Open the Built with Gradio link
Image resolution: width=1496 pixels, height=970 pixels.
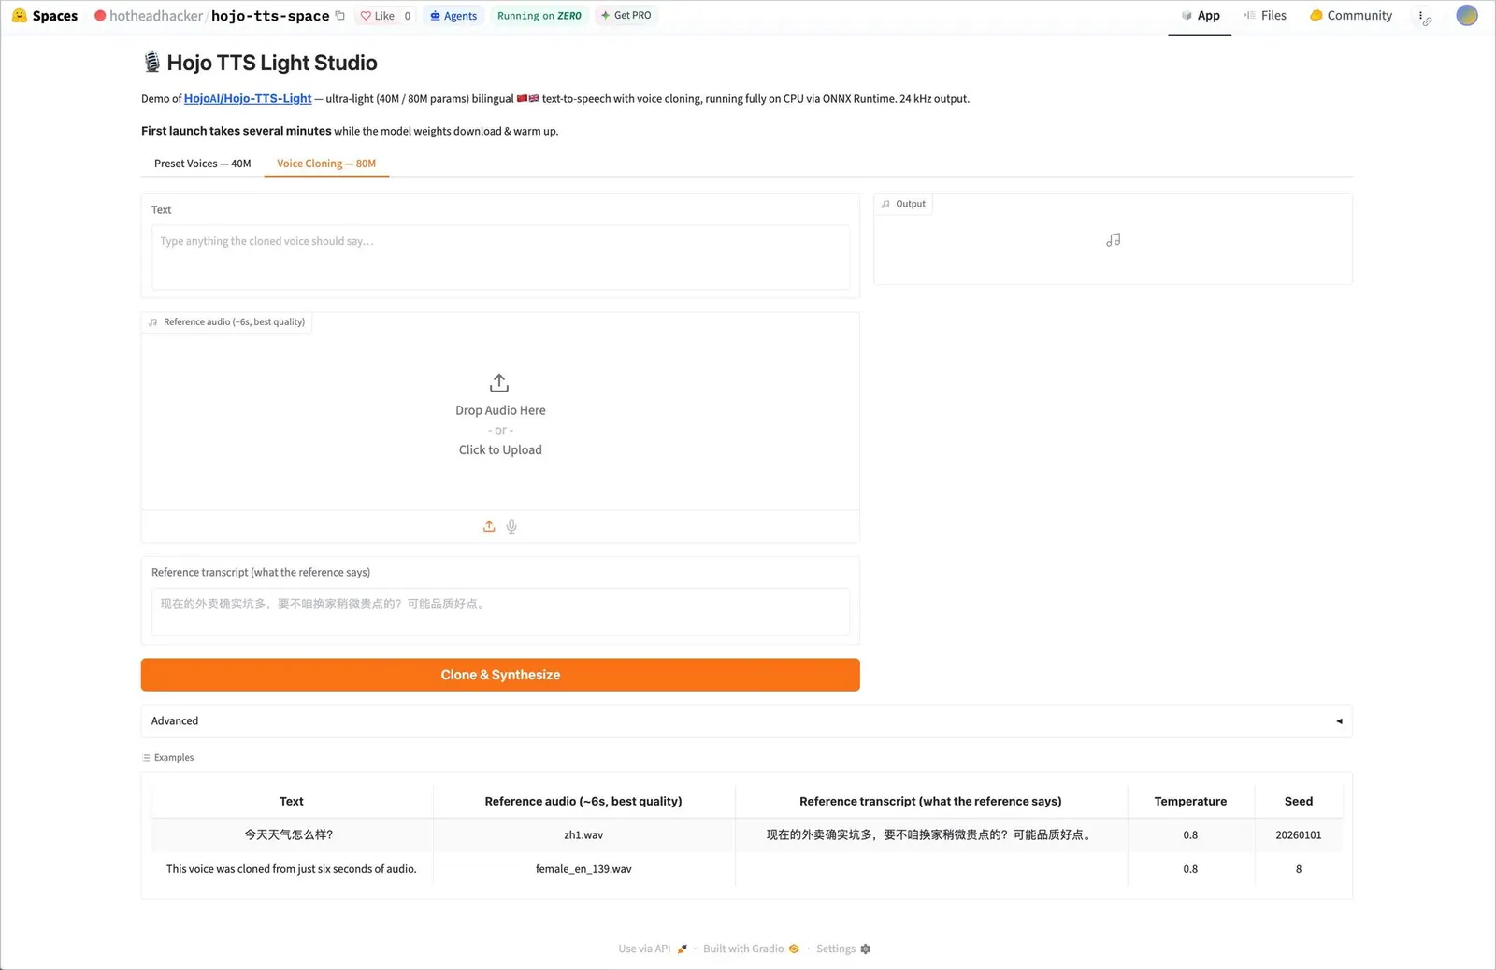click(x=751, y=949)
